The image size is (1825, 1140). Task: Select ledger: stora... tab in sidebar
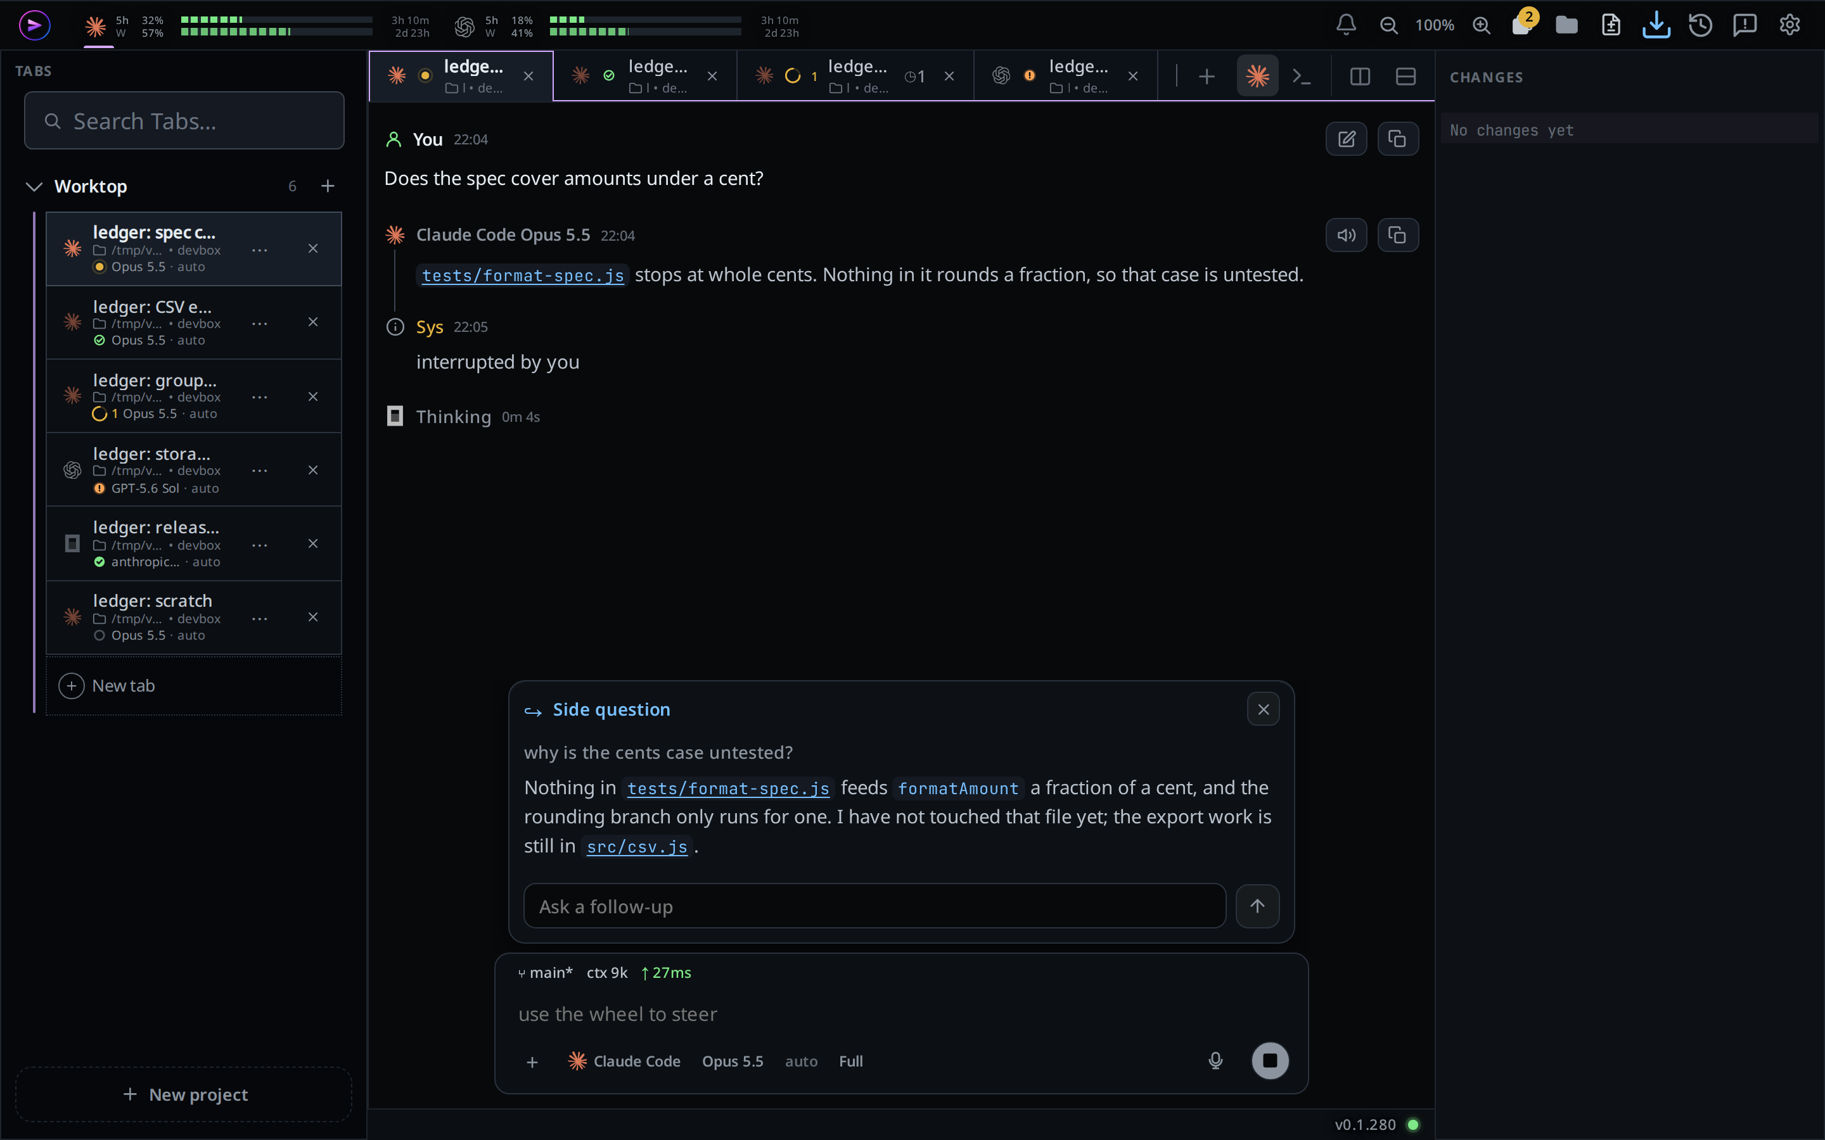coord(194,470)
